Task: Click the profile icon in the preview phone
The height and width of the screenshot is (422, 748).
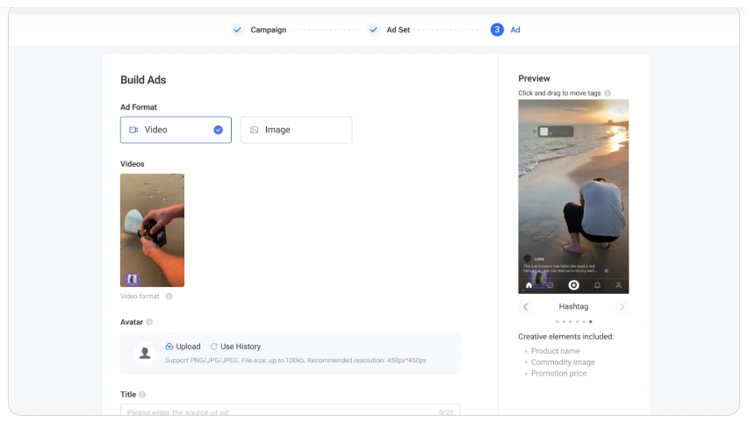Action: [618, 285]
